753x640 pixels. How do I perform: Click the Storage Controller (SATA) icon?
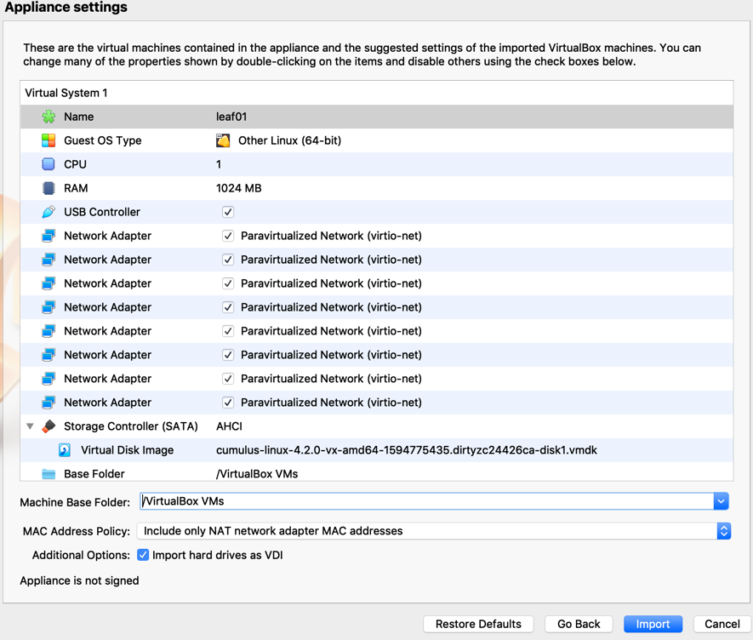coord(48,426)
